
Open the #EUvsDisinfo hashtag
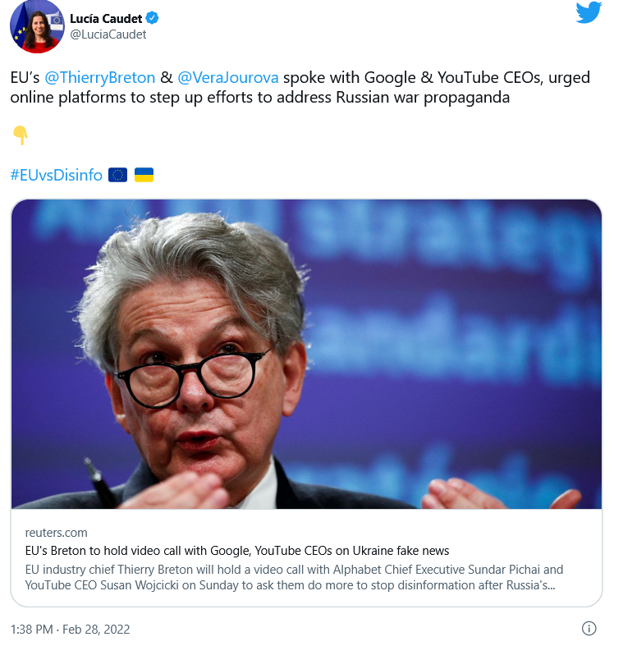point(57,175)
